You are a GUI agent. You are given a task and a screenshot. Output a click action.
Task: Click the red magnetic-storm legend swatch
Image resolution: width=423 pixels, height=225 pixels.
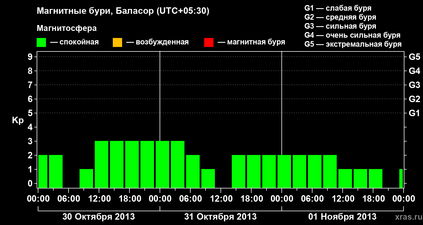[209, 42]
